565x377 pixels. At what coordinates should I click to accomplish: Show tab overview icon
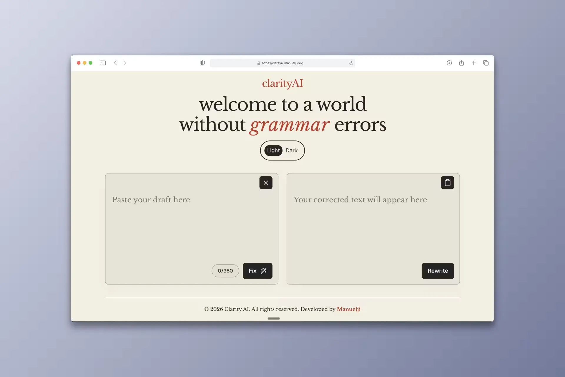pyautogui.click(x=486, y=63)
